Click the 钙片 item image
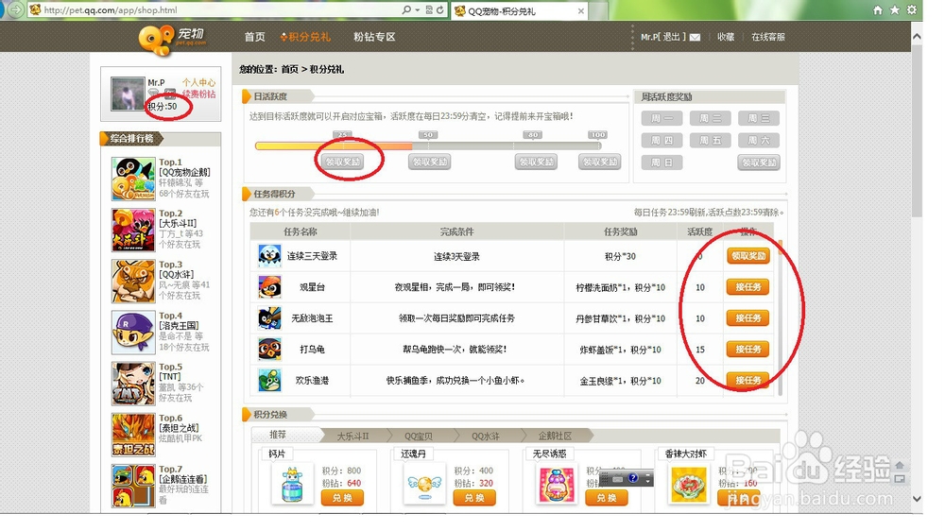 tap(292, 484)
